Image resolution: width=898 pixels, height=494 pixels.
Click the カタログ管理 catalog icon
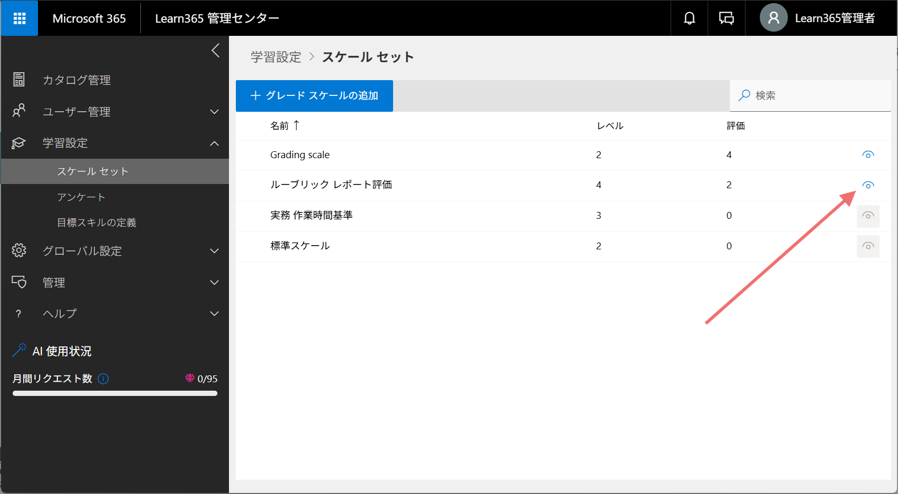[19, 80]
